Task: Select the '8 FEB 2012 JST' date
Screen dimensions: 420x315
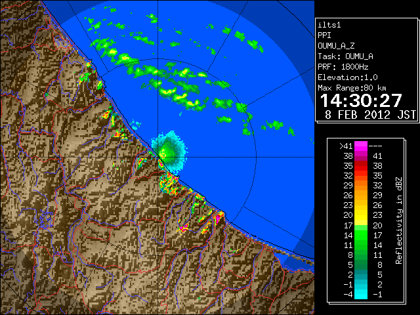Action: (x=370, y=115)
